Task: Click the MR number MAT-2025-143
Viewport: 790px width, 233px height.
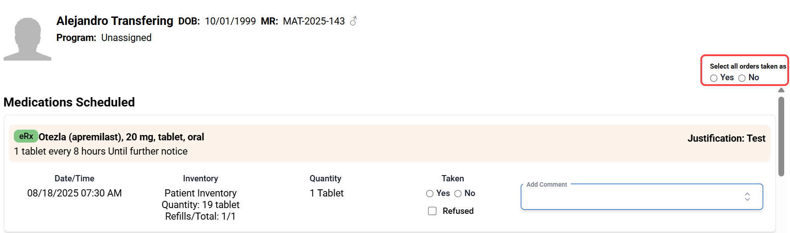Action: 314,21
